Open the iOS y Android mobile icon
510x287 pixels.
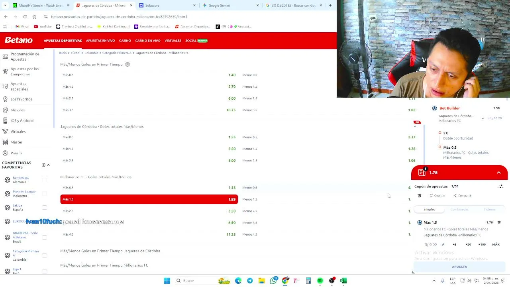[5, 120]
